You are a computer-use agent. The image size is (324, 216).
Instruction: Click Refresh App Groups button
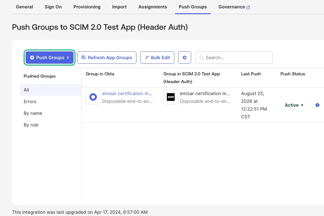pos(107,58)
